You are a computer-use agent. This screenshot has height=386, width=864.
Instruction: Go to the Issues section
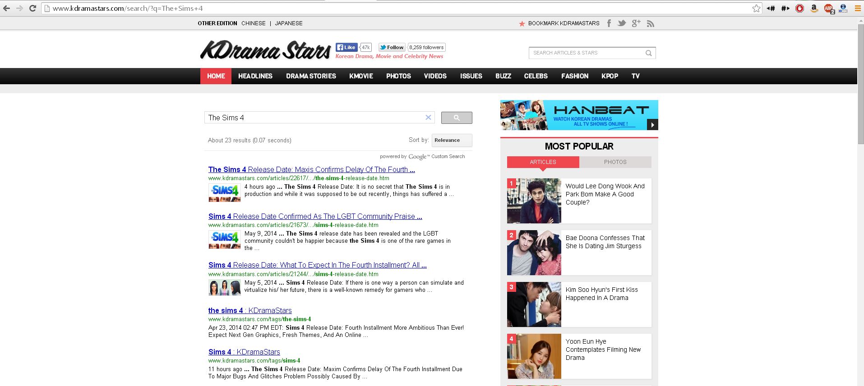click(x=471, y=76)
